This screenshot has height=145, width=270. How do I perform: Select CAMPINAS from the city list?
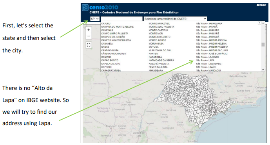(x=107, y=30)
